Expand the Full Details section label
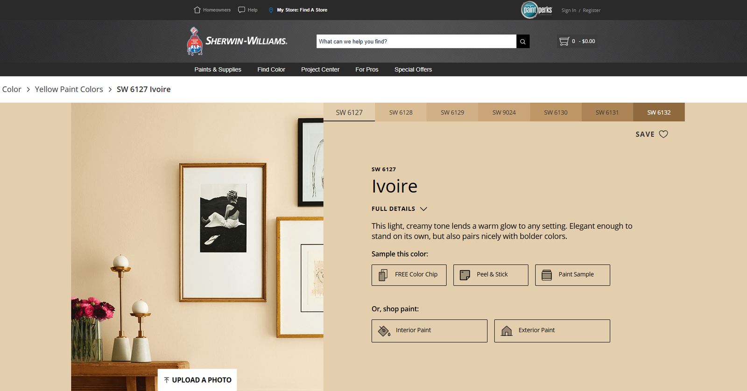Viewport: 747px width, 391px height. point(393,209)
